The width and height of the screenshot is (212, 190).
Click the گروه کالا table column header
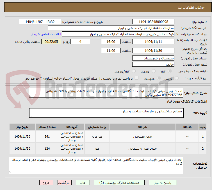72,127
